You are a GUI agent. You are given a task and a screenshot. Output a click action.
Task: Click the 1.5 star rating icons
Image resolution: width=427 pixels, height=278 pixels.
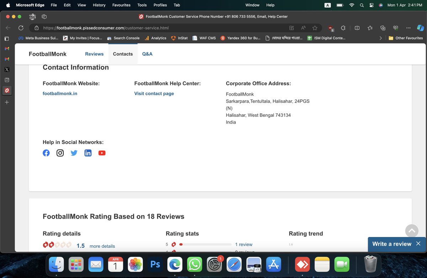pyautogui.click(x=57, y=245)
